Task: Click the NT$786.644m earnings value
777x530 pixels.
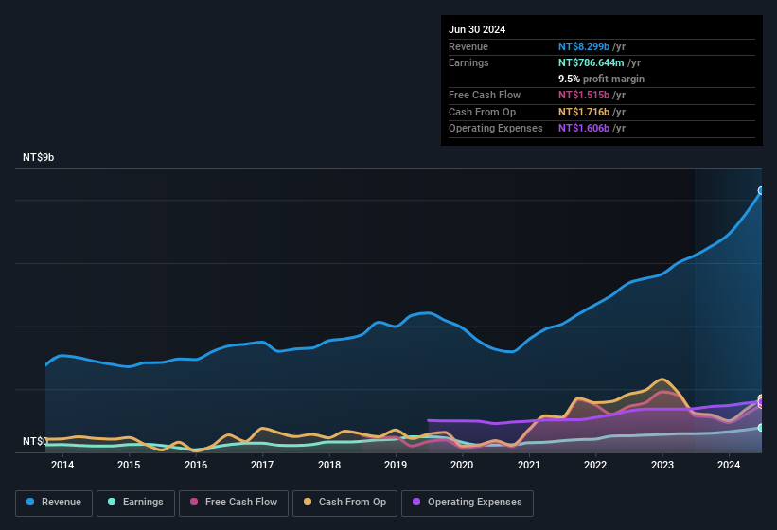Action: pos(592,62)
